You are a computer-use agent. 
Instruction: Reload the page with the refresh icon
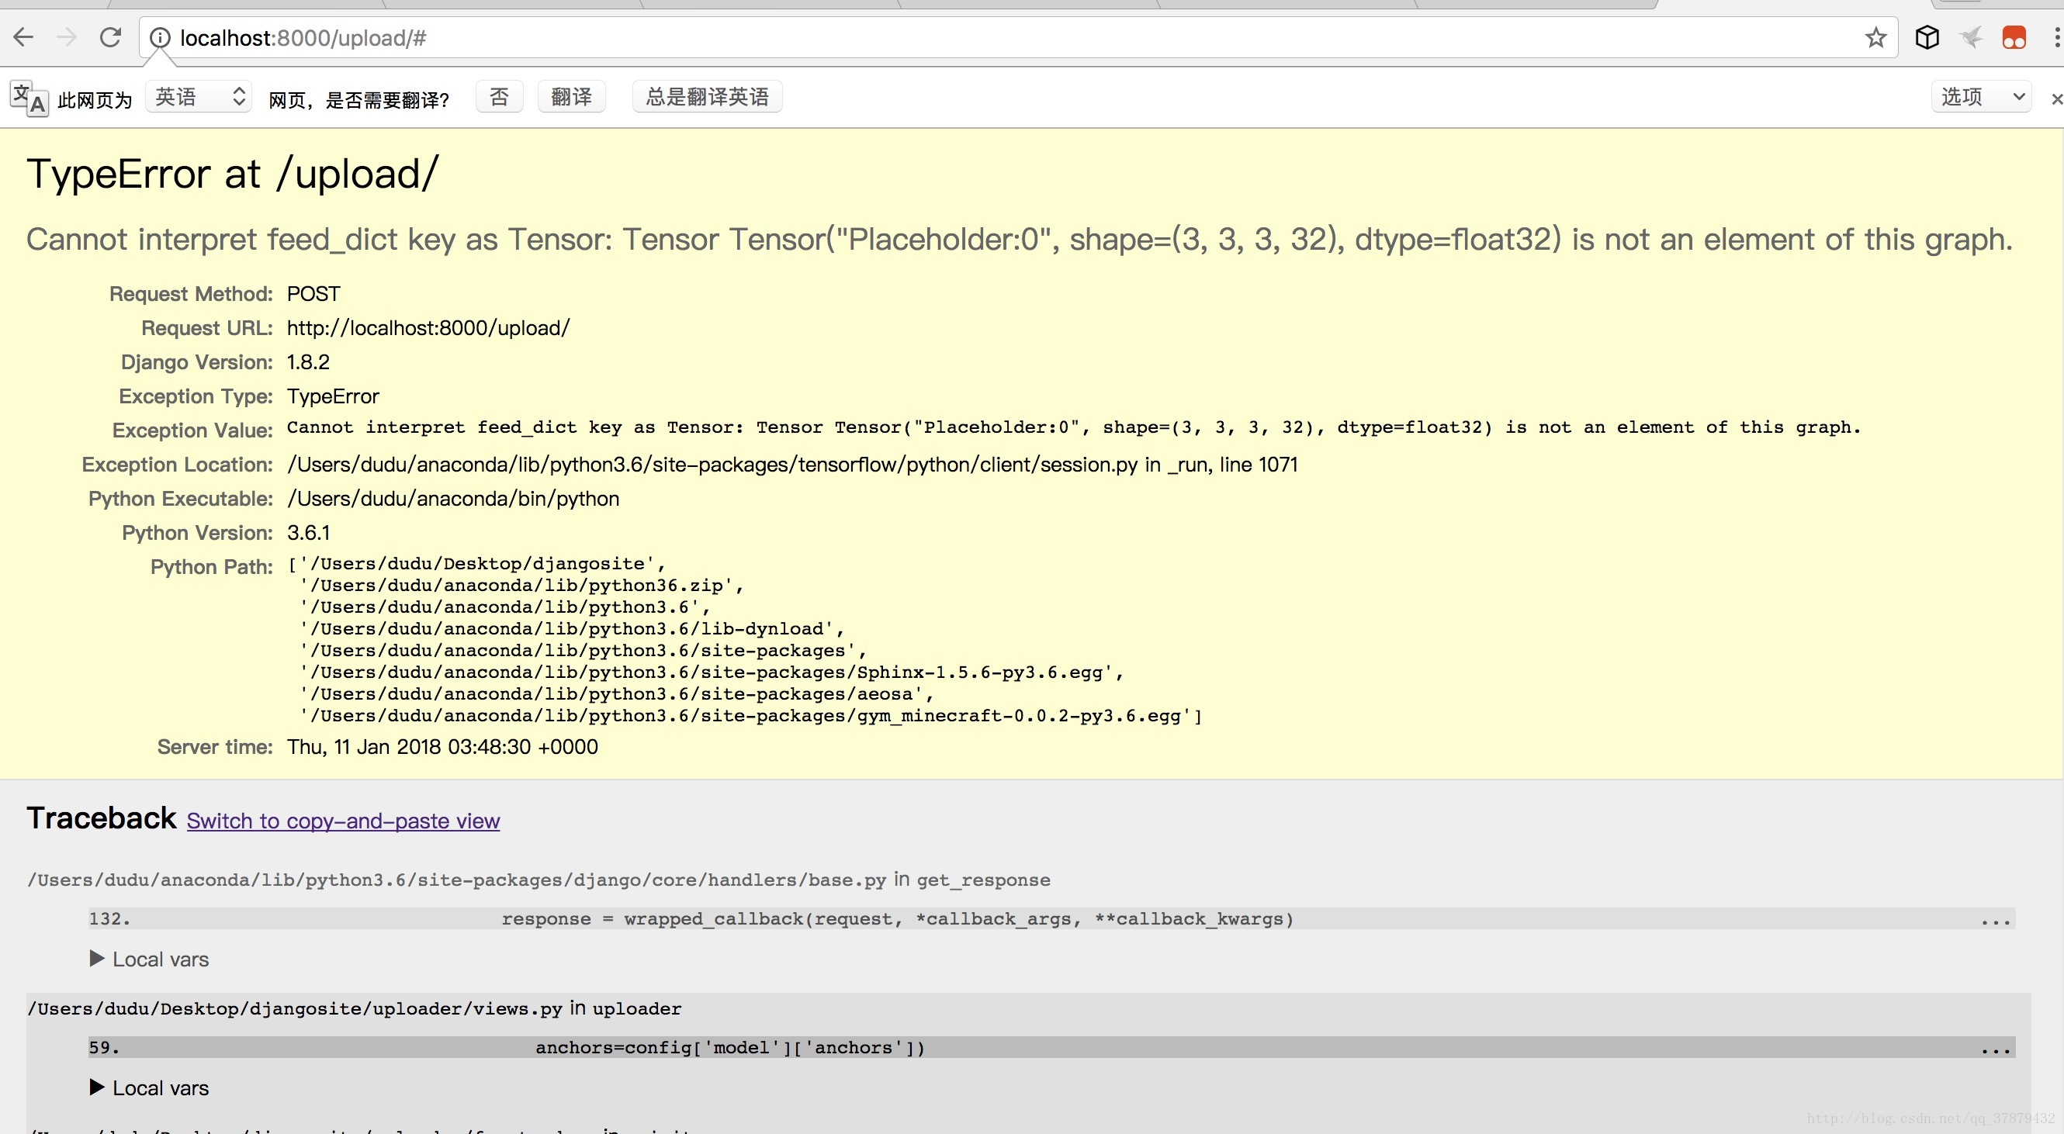coord(109,36)
